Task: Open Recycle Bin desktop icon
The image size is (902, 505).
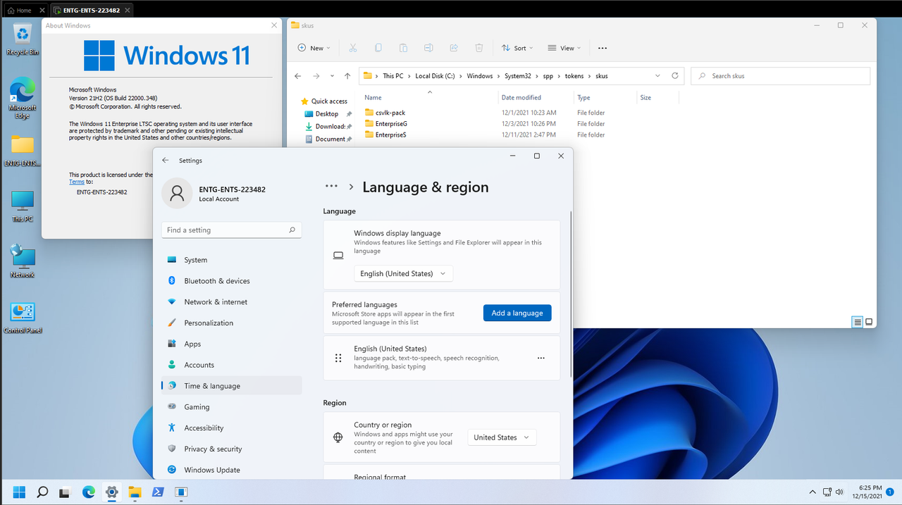Action: (23, 39)
